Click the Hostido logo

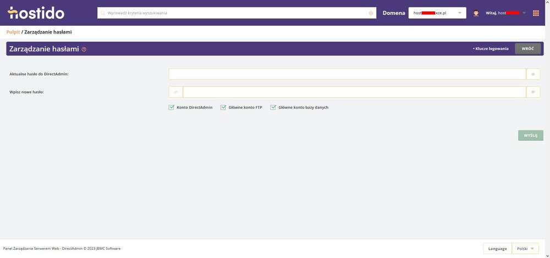(36, 13)
